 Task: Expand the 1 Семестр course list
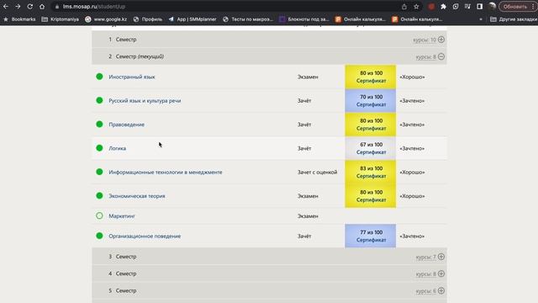pos(441,40)
